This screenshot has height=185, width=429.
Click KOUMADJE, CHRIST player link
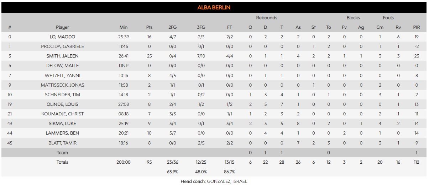click(62, 114)
